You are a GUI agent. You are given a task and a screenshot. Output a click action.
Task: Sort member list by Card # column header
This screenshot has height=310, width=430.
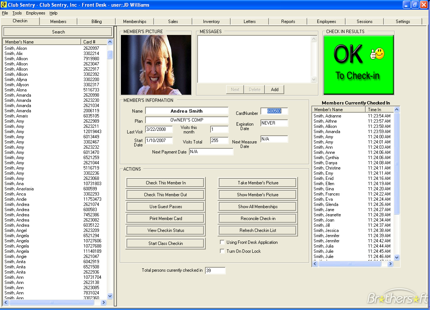[x=94, y=42]
